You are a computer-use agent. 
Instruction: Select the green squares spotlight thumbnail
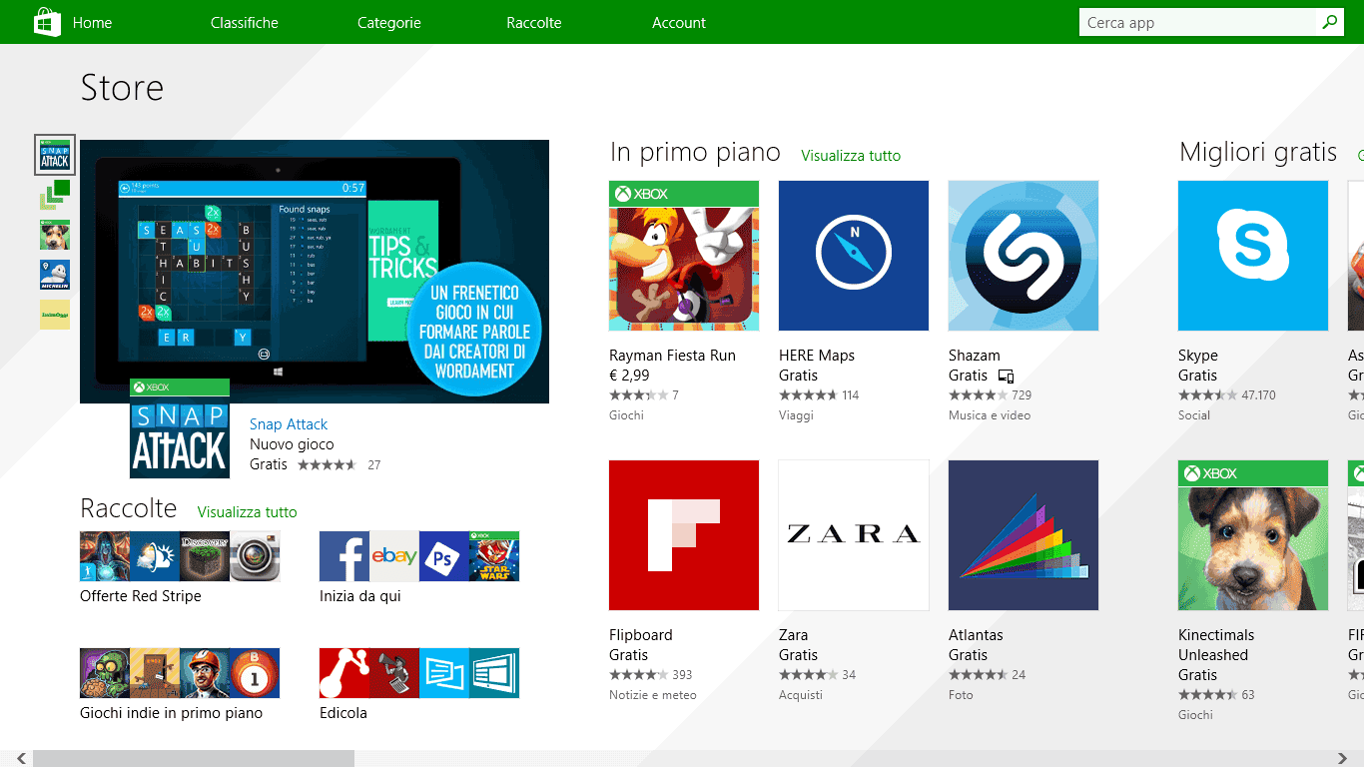tap(55, 195)
